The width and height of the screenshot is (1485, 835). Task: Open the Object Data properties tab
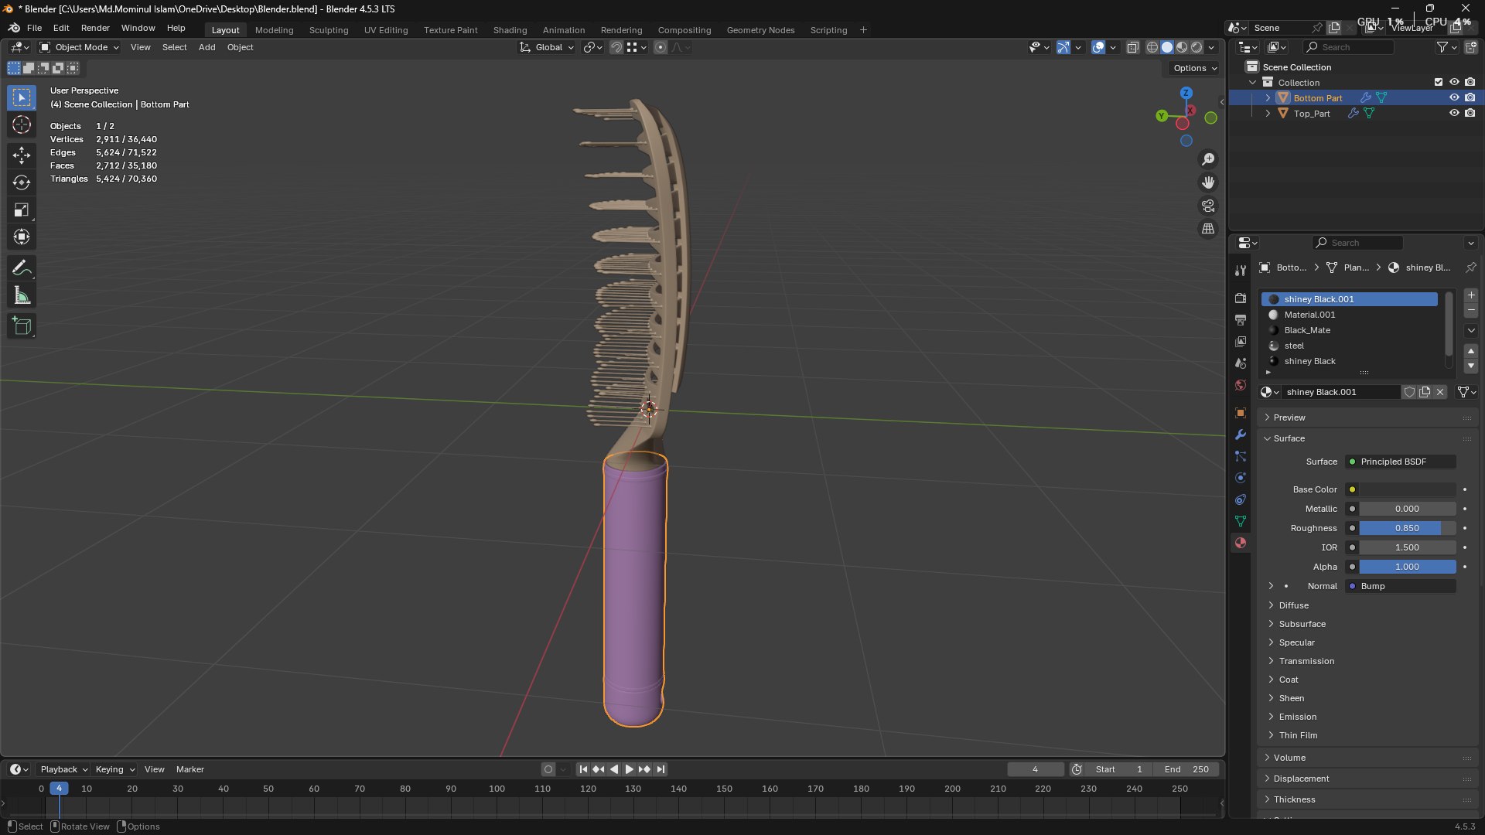[1241, 521]
